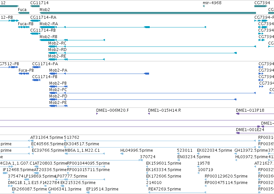Click EST label 100719
Screen dimensions: 274x194
[x=205, y=170]
